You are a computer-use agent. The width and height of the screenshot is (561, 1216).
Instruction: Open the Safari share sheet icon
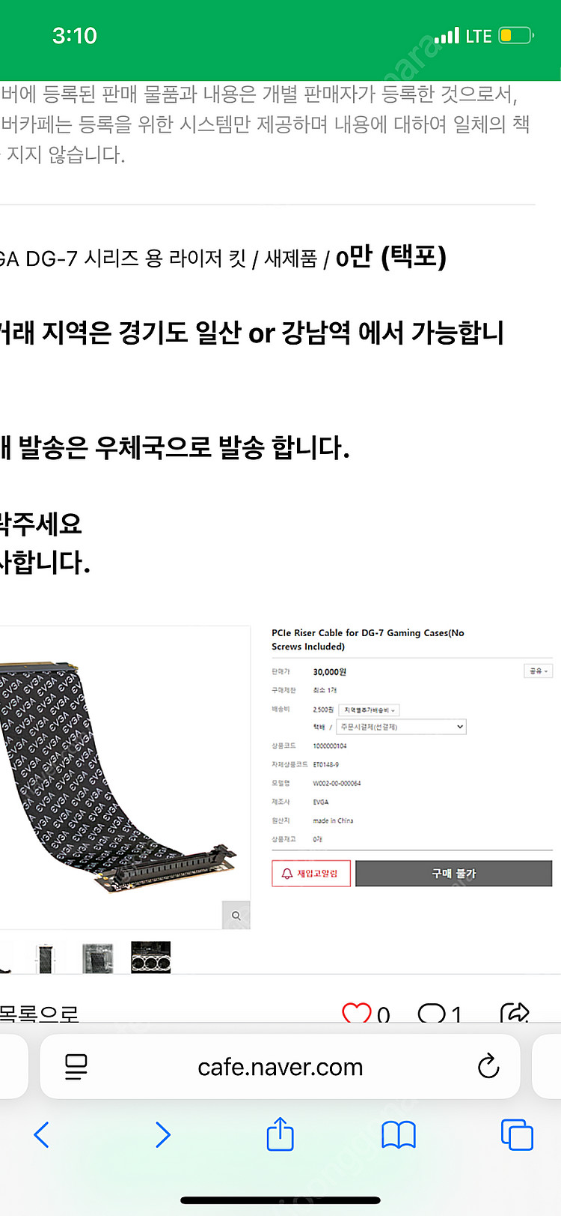280,1133
